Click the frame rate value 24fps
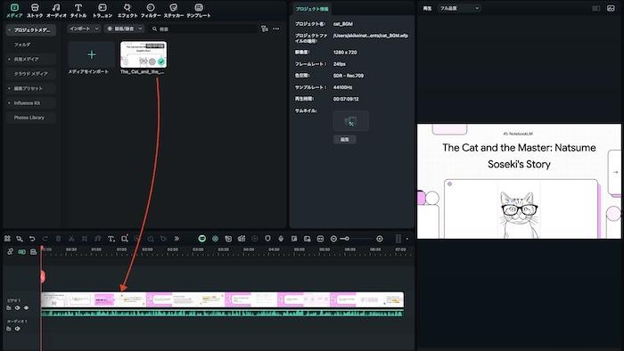624x351 pixels. [x=340, y=64]
